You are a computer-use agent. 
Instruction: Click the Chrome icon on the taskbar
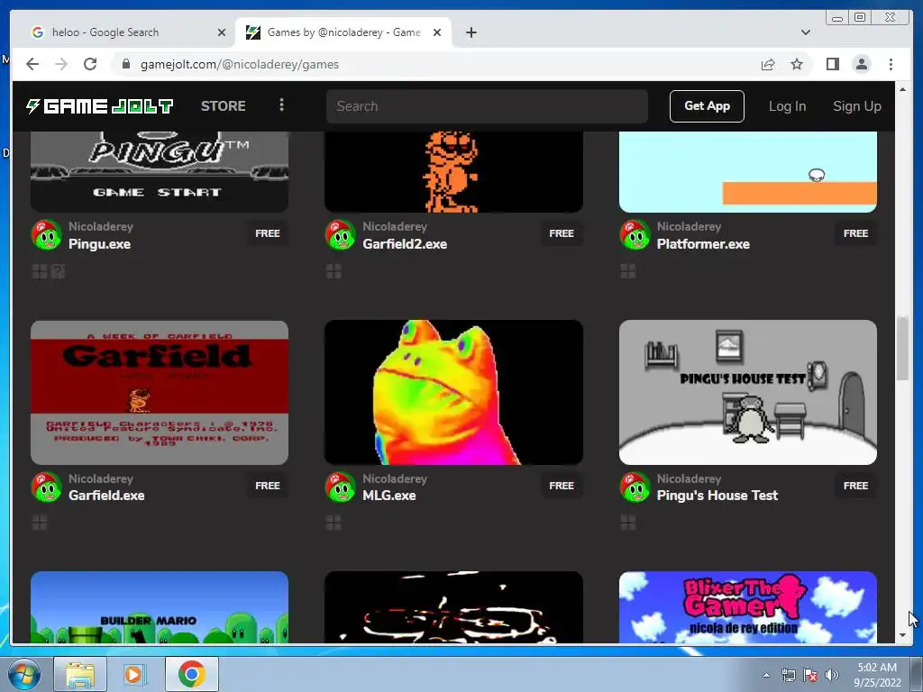coord(191,674)
